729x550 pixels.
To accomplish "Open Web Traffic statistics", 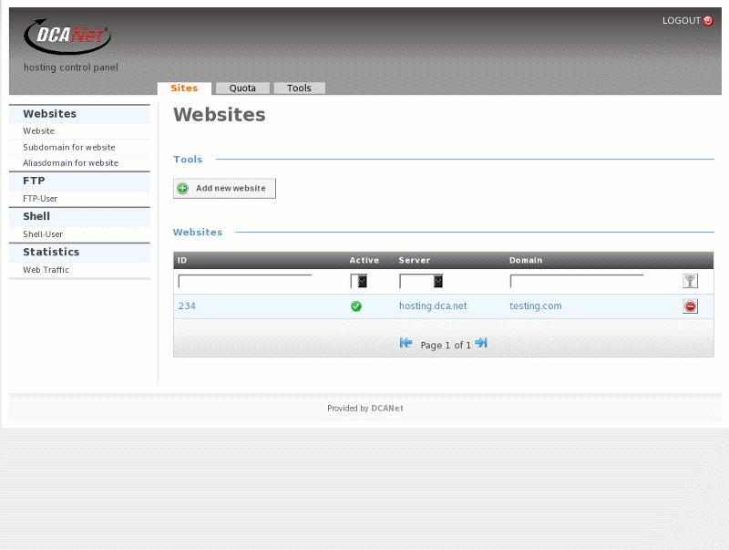I will [46, 270].
